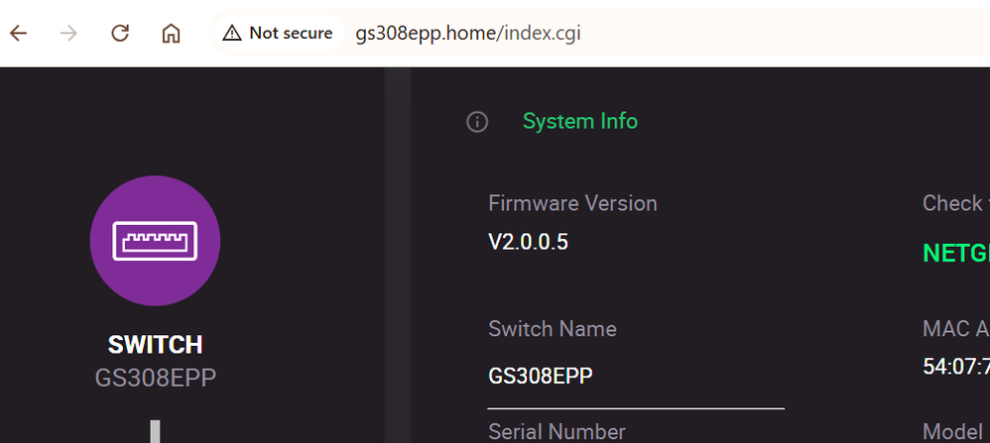Click the Not secure warning badge
Screen dimensions: 990x443
(x=278, y=33)
